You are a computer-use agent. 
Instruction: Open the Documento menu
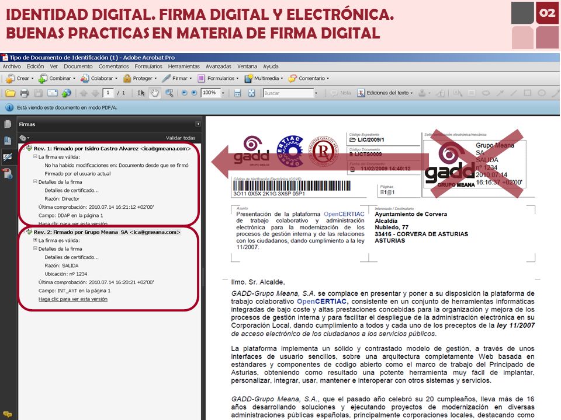pyautogui.click(x=78, y=66)
